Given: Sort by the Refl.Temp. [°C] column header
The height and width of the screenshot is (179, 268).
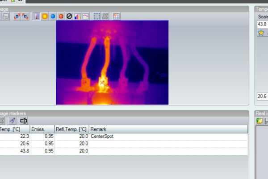Looking at the screenshot, I should 71,129.
